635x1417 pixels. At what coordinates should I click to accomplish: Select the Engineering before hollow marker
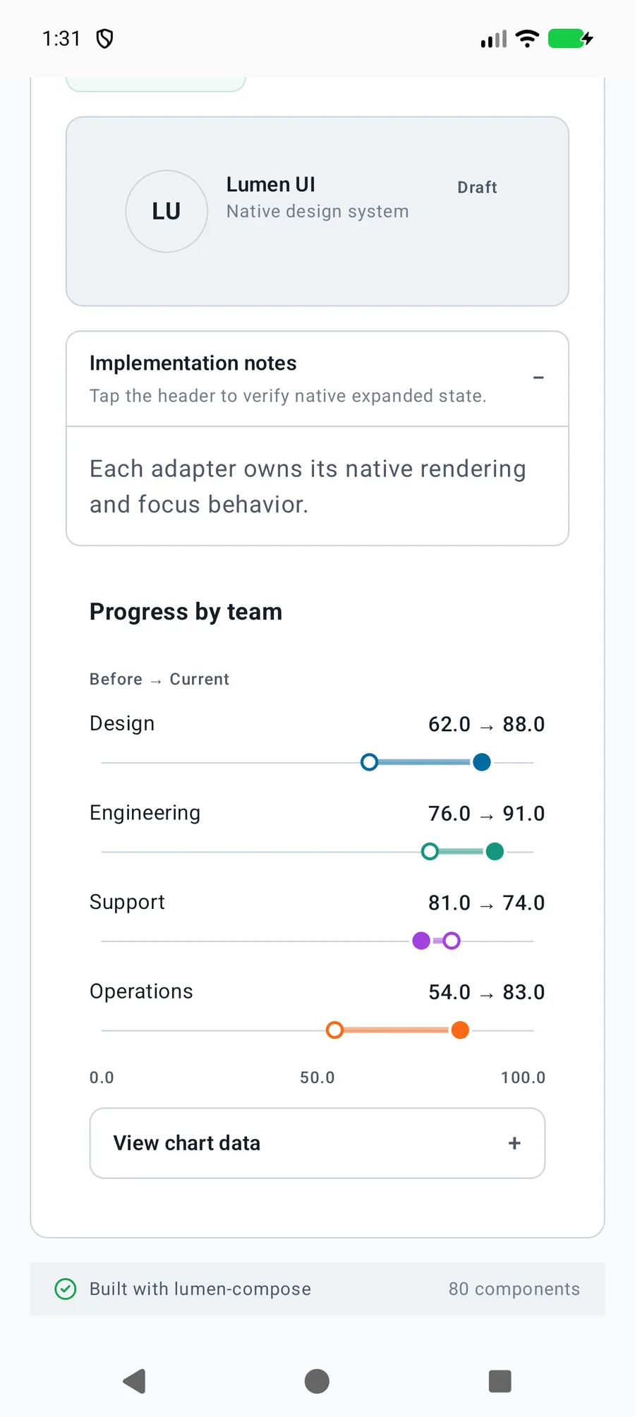[430, 852]
